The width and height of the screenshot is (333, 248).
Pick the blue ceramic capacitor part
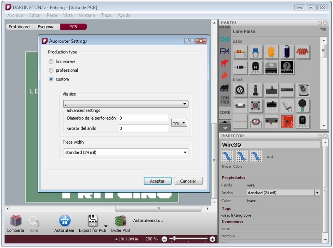tap(256, 52)
